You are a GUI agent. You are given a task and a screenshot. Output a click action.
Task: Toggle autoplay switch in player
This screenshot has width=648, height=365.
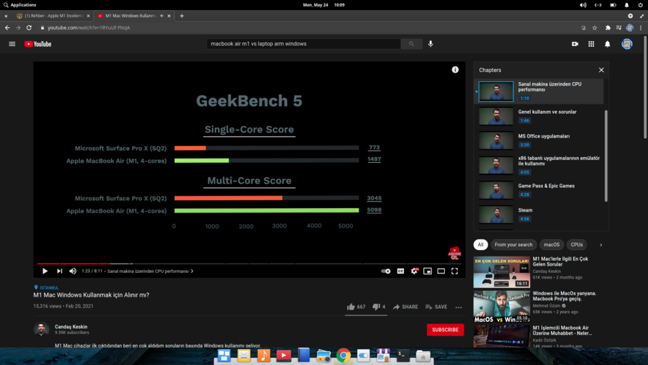pyautogui.click(x=386, y=271)
